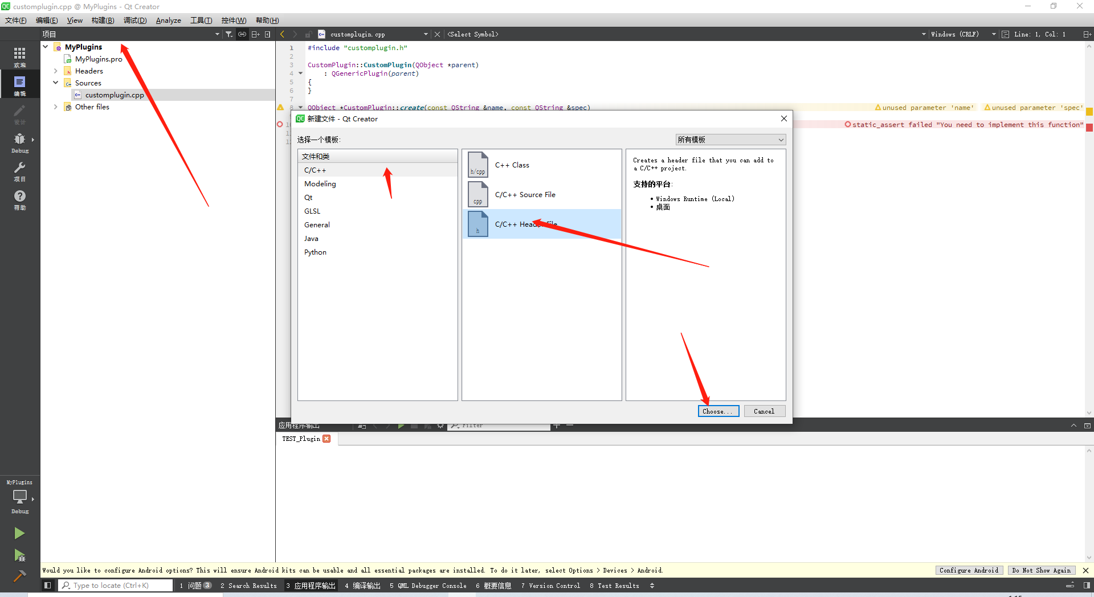Open the 构建(B) menu
The width and height of the screenshot is (1094, 597).
(103, 20)
